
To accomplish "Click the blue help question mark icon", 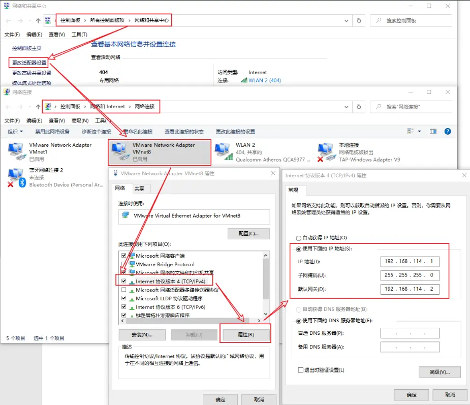I will coord(448,131).
